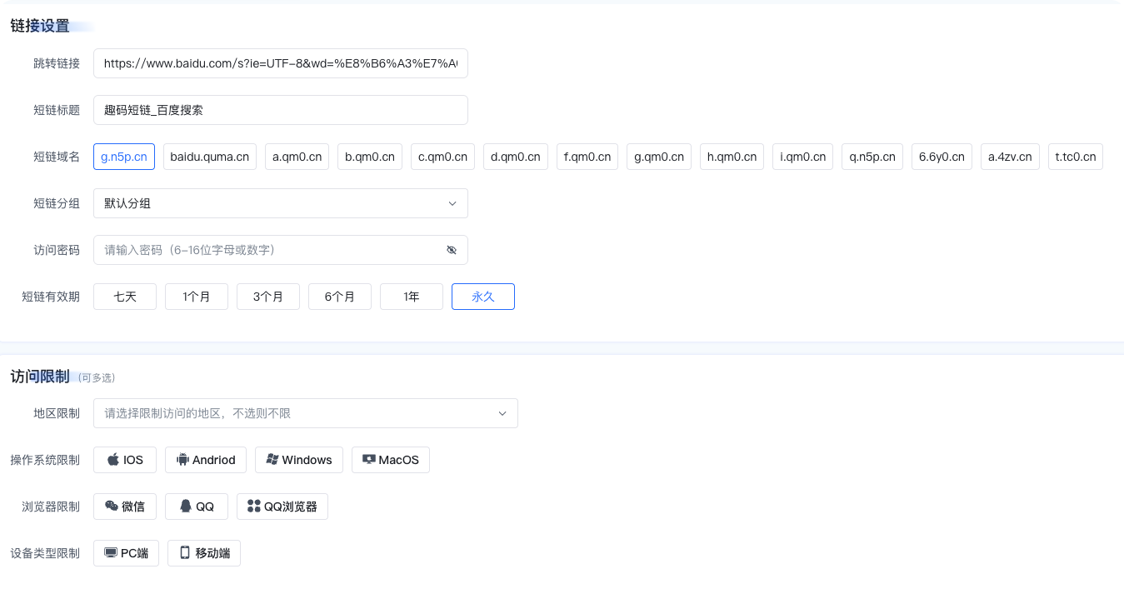Viewport: 1124px width, 589px height.
Task: Expand the 默认分组 selection chevron
Action: point(452,202)
